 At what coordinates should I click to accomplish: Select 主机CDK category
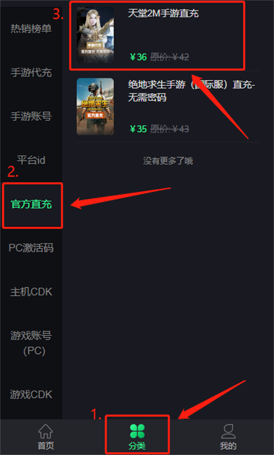[31, 292]
